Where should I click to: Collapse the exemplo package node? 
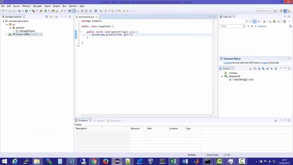click(11, 28)
